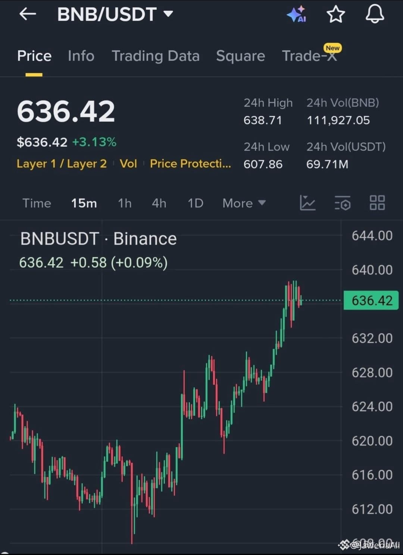The width and height of the screenshot is (403, 555).
Task: Tap the Vol tag
Action: 128,164
